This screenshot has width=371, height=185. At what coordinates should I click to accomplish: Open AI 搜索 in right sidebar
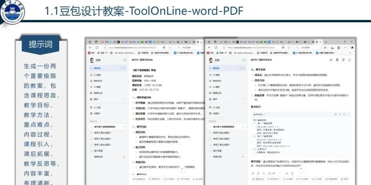click(x=215, y=75)
